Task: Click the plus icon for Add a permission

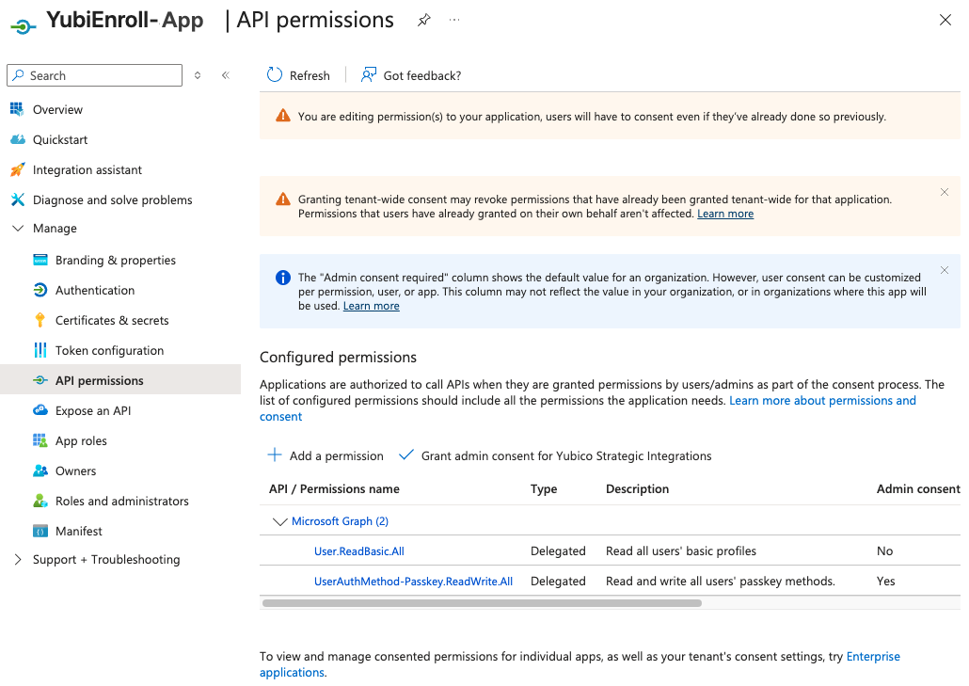Action: (x=275, y=455)
